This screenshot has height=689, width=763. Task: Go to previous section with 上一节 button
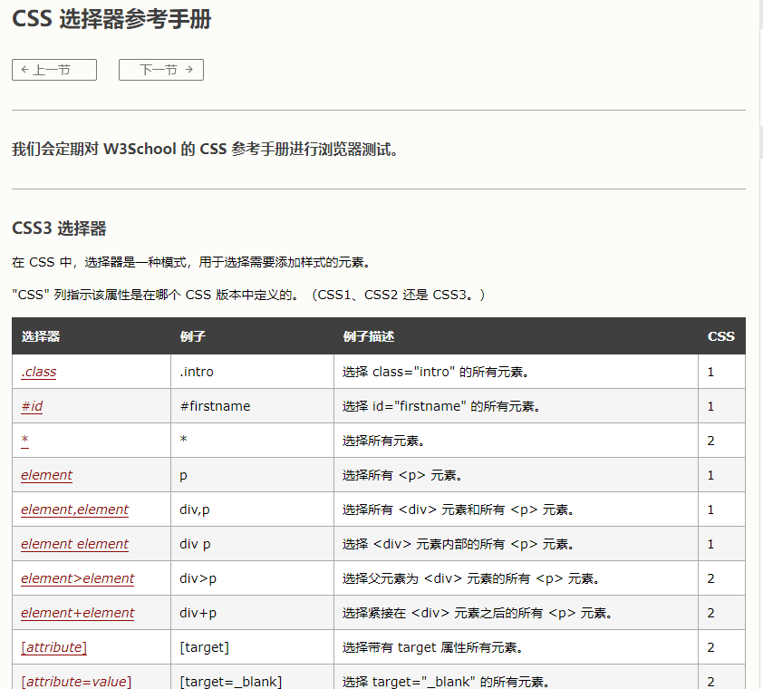[54, 70]
